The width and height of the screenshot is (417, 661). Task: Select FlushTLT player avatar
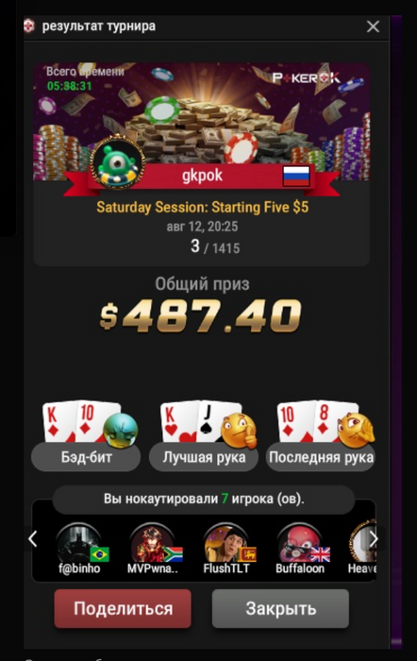pos(226,543)
